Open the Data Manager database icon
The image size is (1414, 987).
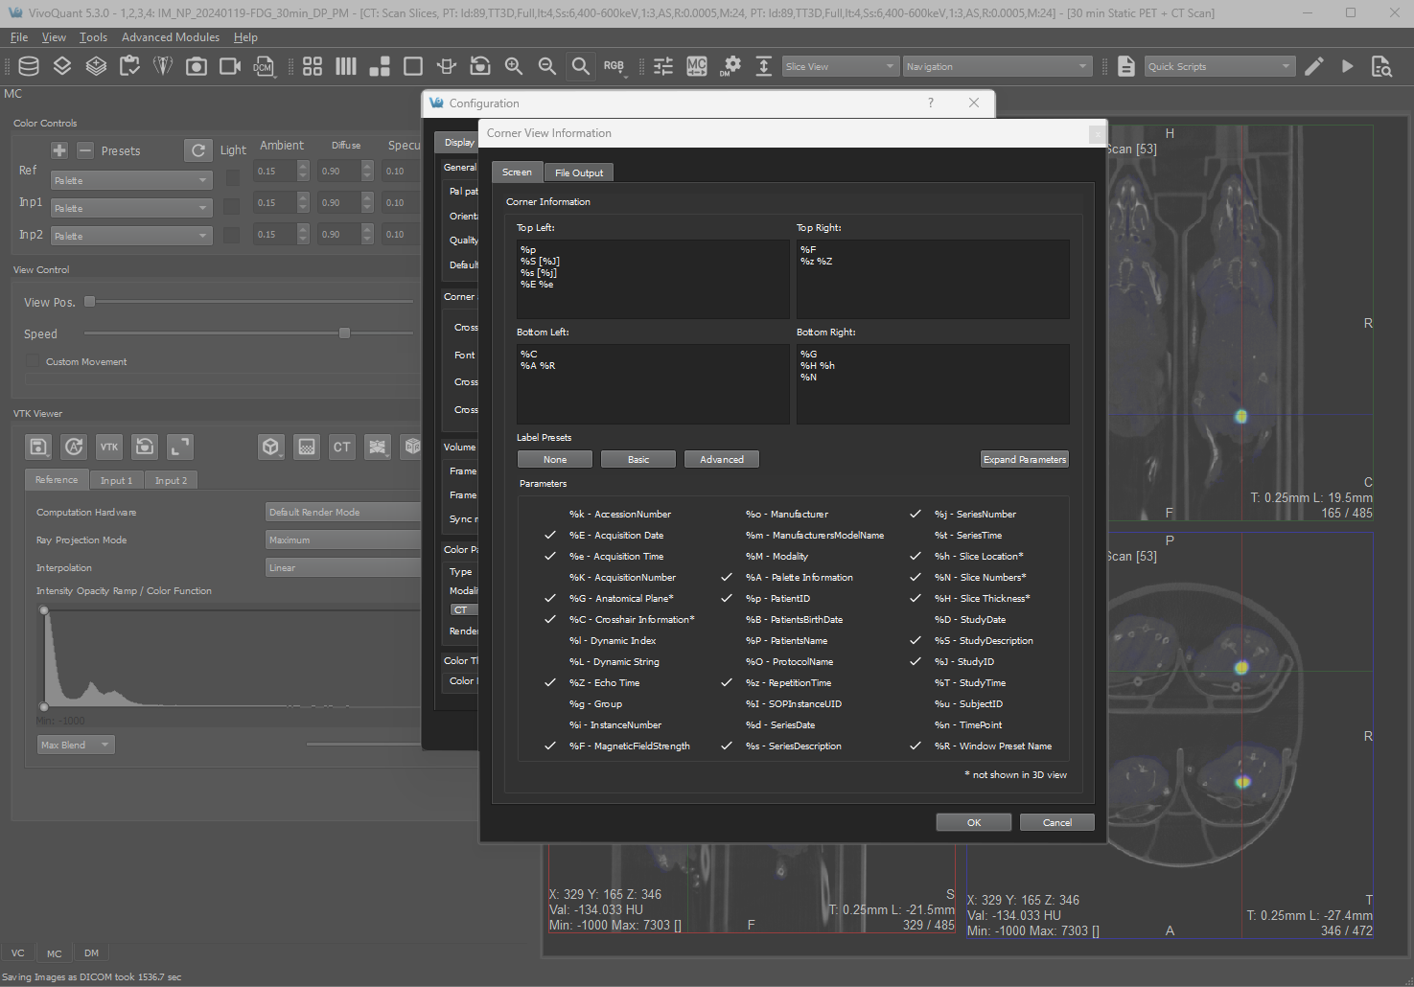pyautogui.click(x=29, y=66)
